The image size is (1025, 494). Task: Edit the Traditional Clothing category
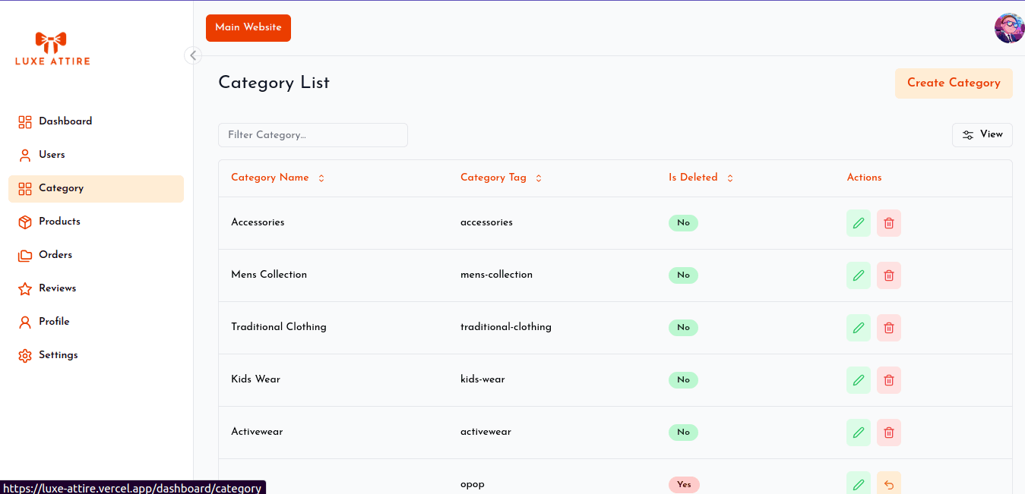[859, 328]
